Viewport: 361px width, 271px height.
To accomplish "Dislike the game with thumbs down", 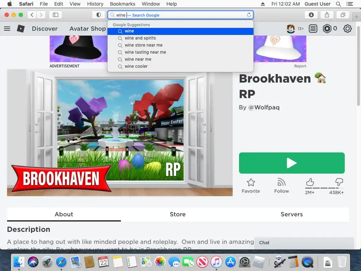I will [339, 182].
